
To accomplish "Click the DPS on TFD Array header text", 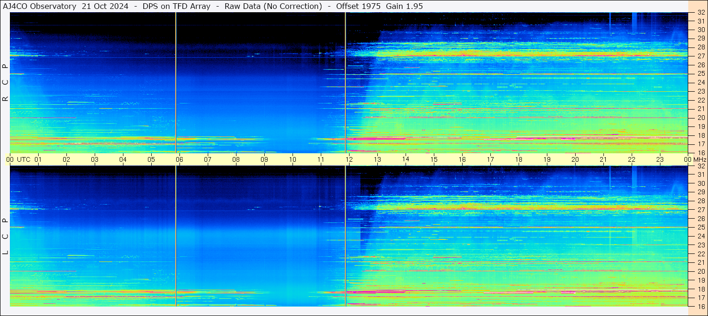I will point(176,7).
